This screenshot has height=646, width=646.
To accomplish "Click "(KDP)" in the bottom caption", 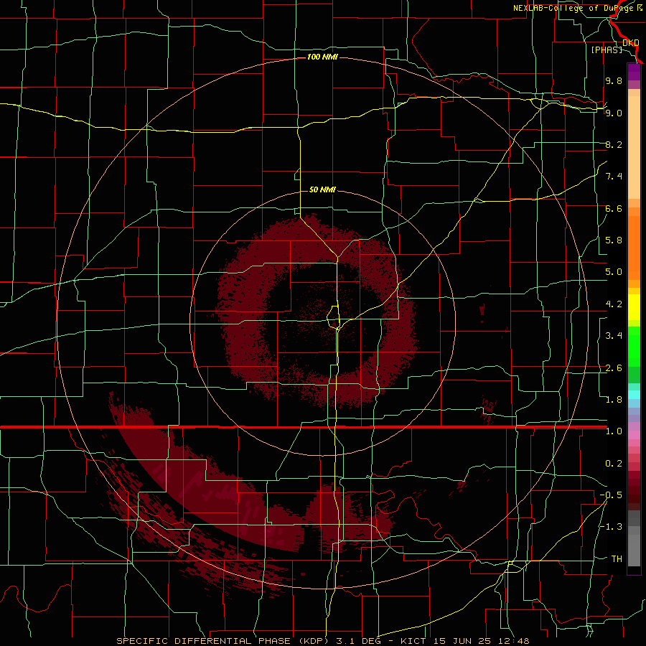I will pyautogui.click(x=314, y=641).
